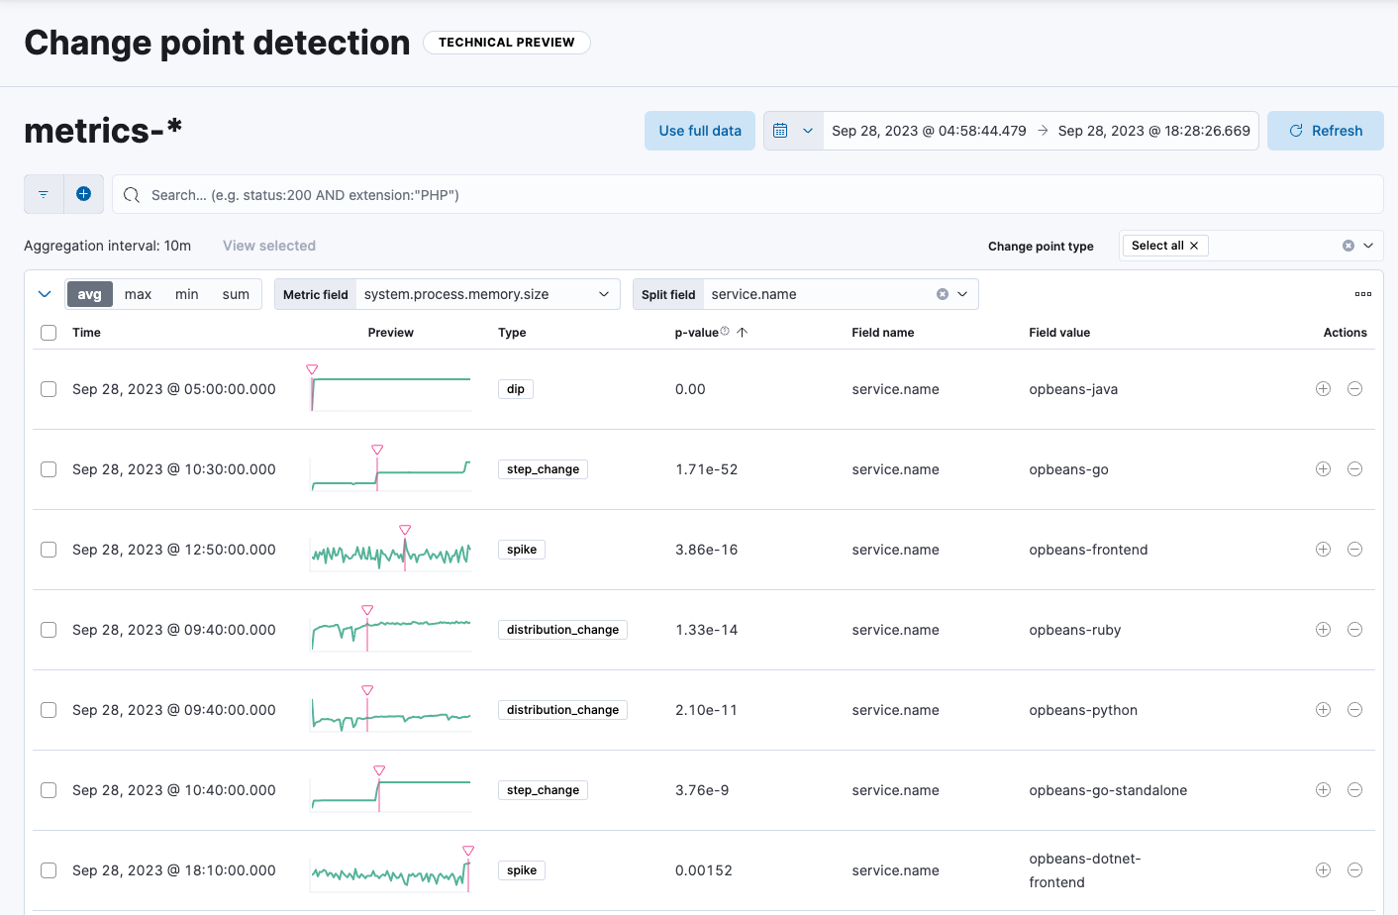
Task: Switch aggregation to max
Action: coord(138,294)
